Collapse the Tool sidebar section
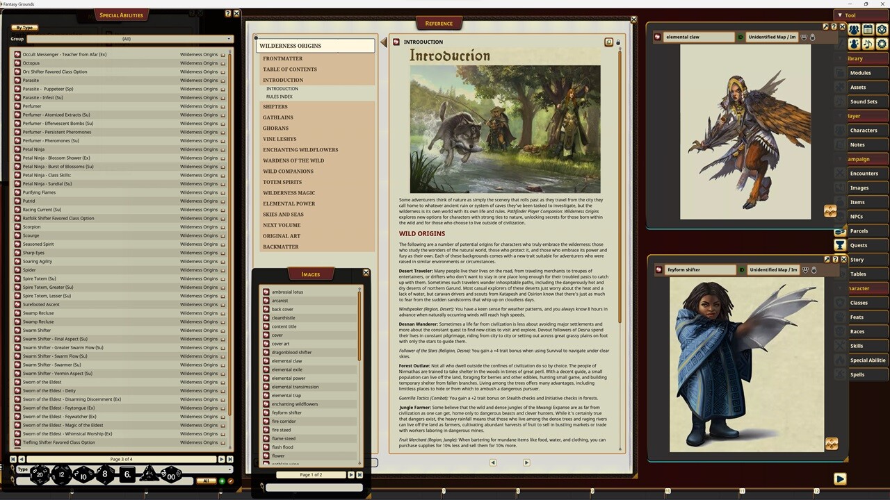The height and width of the screenshot is (500, 890). tap(840, 15)
